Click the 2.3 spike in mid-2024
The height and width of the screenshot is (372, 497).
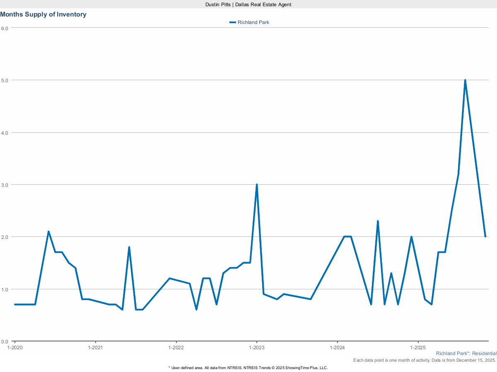[378, 221]
